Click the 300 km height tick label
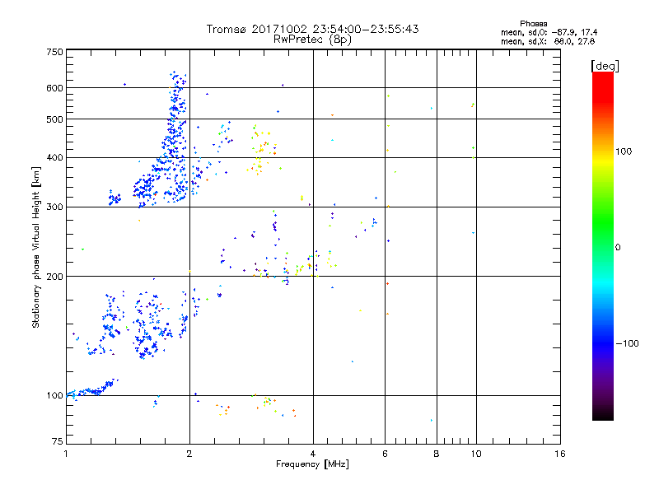This screenshot has width=659, height=494. click(54, 207)
